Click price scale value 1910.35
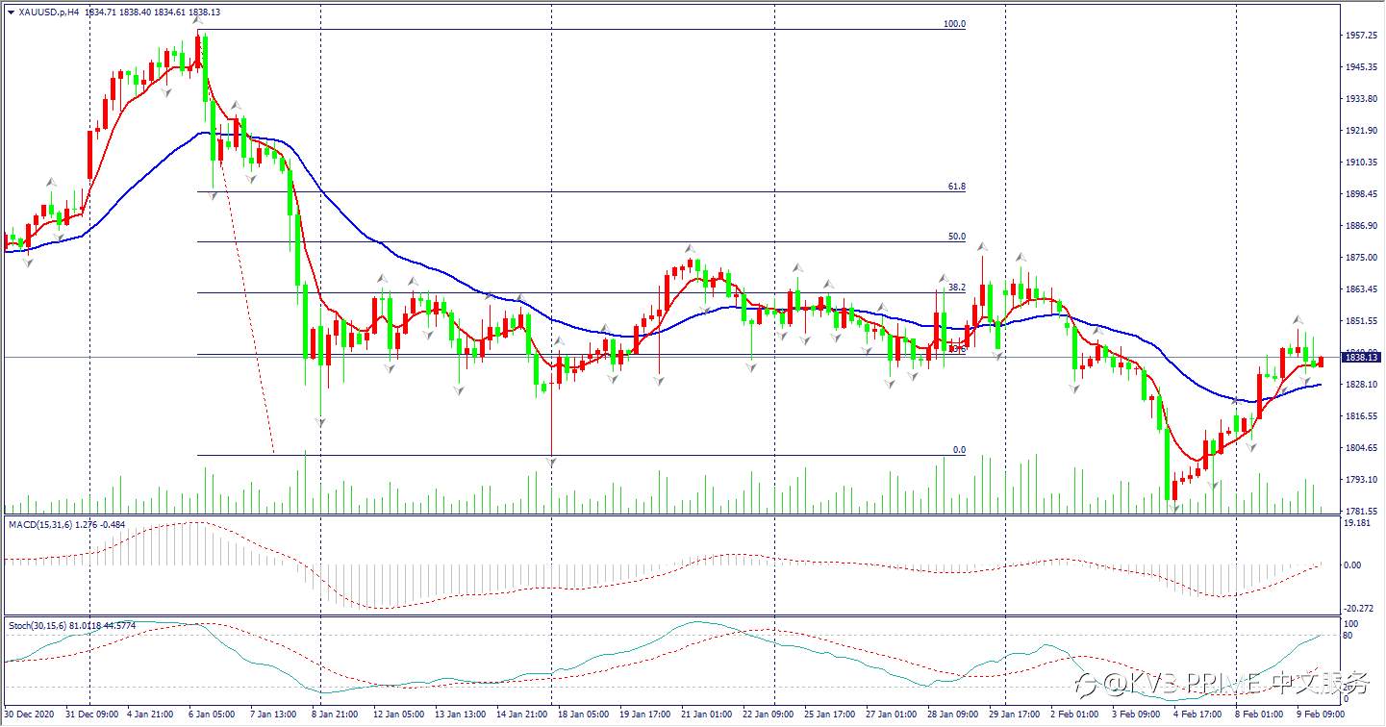The width and height of the screenshot is (1386, 727). 1361,163
